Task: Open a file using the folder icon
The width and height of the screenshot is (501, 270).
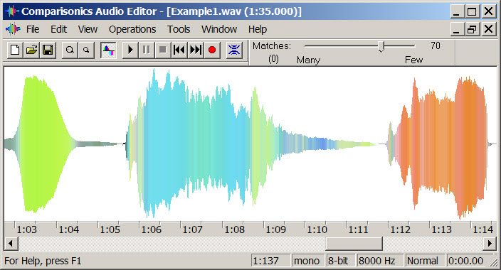Action: [31, 50]
